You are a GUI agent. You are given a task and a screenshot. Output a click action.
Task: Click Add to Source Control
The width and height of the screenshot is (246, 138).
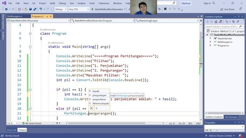(x=220, y=136)
